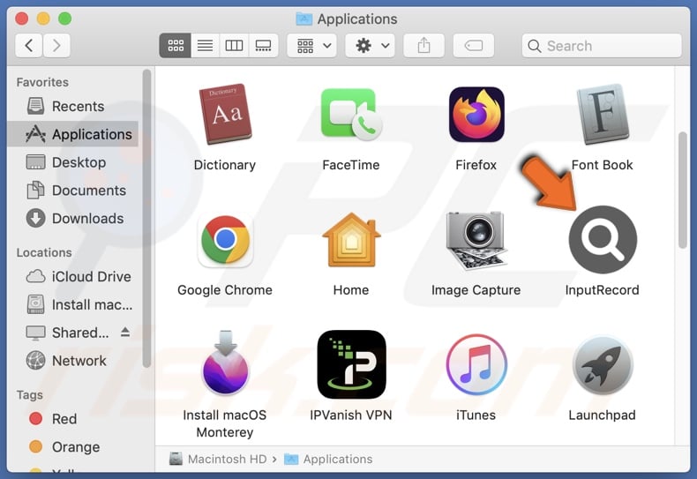697x479 pixels.
Task: Switch to gallery view
Action: point(263,45)
